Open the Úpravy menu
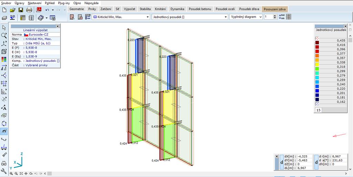Image resolution: width=353 pixels, height=177 pixels. pyautogui.click(x=20, y=3)
